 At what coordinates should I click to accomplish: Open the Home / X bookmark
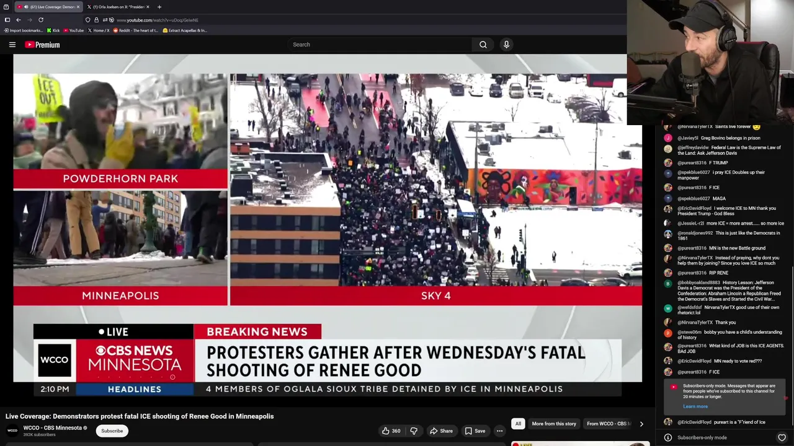99,30
